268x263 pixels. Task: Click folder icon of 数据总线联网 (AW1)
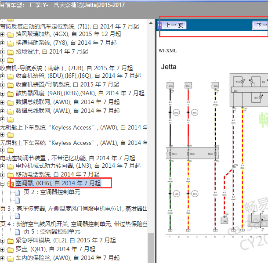click(10, 112)
